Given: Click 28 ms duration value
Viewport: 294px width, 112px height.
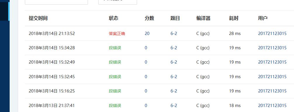Looking at the screenshot, I should point(235,34).
